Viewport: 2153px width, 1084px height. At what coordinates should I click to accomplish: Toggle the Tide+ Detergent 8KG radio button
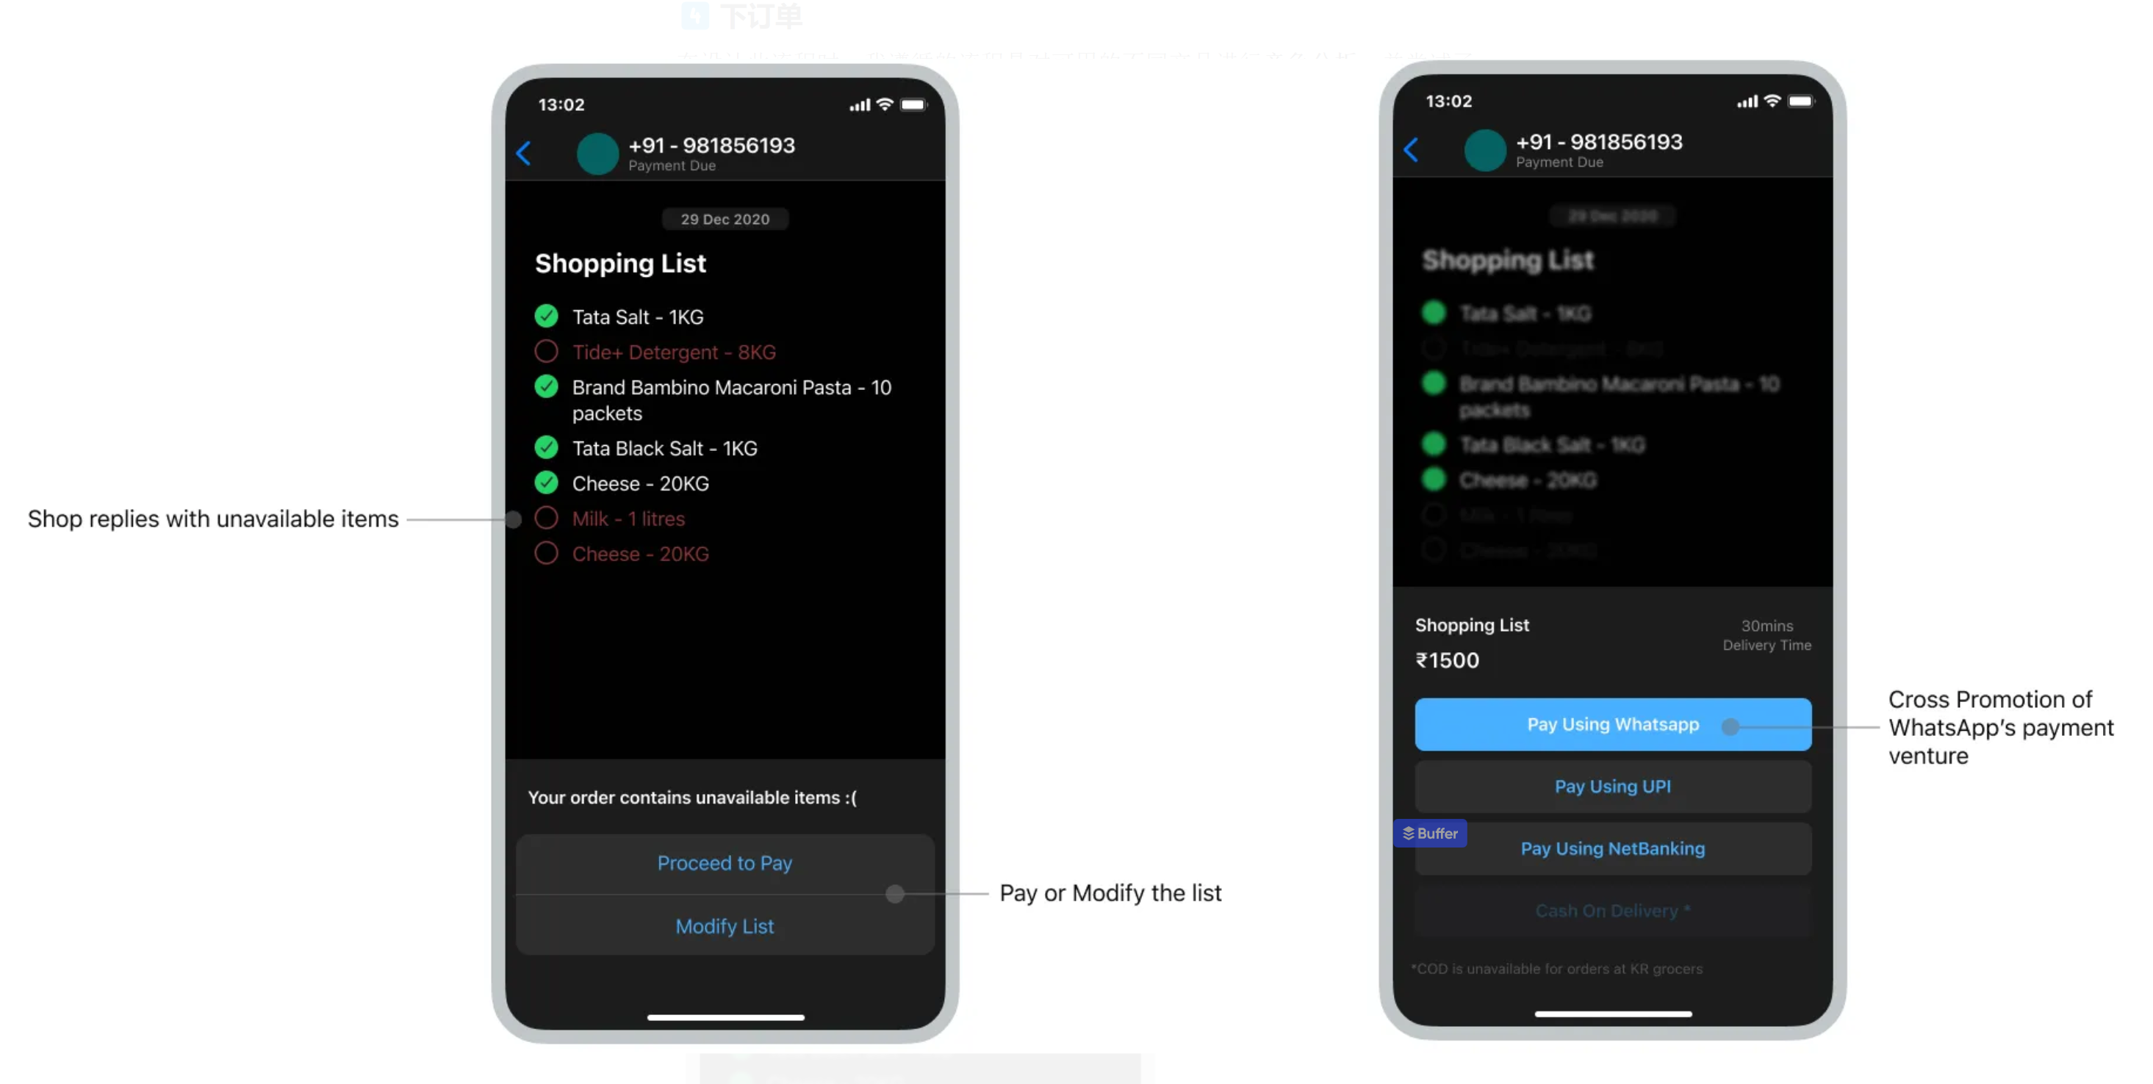pos(546,351)
